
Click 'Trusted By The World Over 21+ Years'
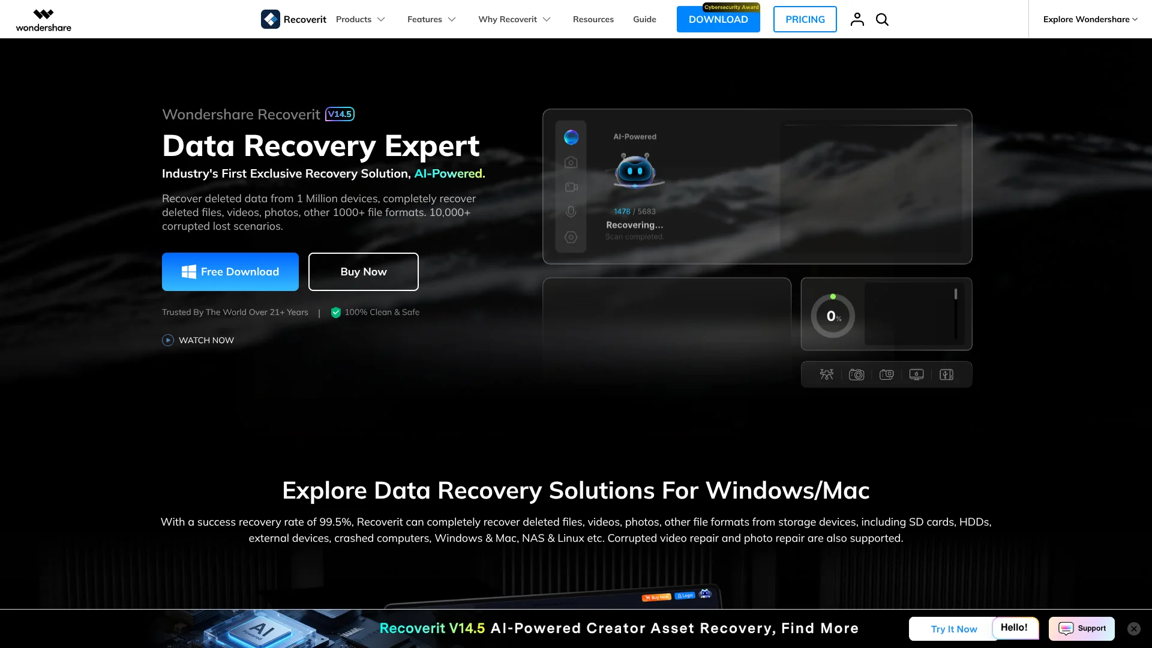(235, 313)
